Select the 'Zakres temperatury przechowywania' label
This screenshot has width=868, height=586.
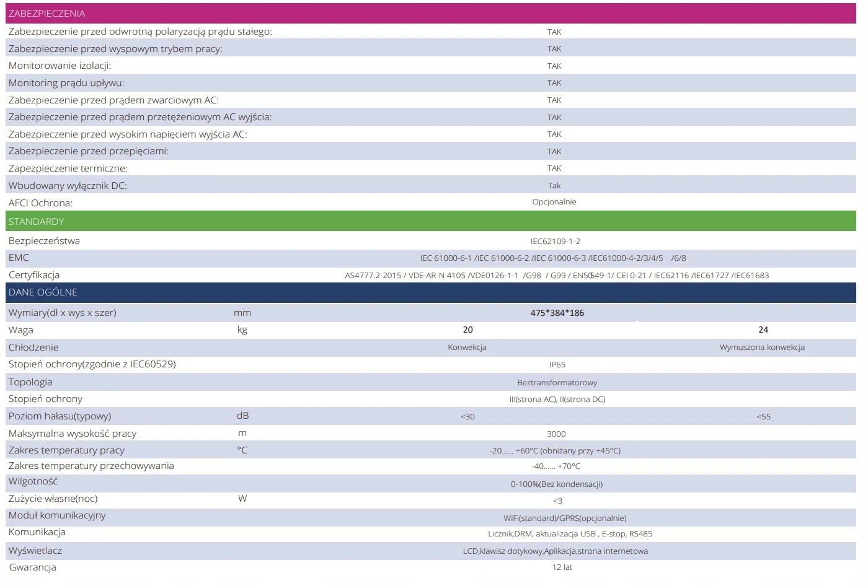pos(91,466)
